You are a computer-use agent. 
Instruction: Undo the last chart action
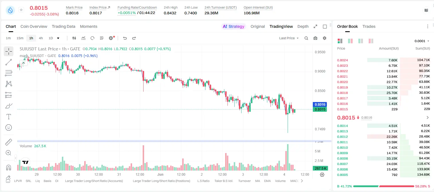(125, 38)
